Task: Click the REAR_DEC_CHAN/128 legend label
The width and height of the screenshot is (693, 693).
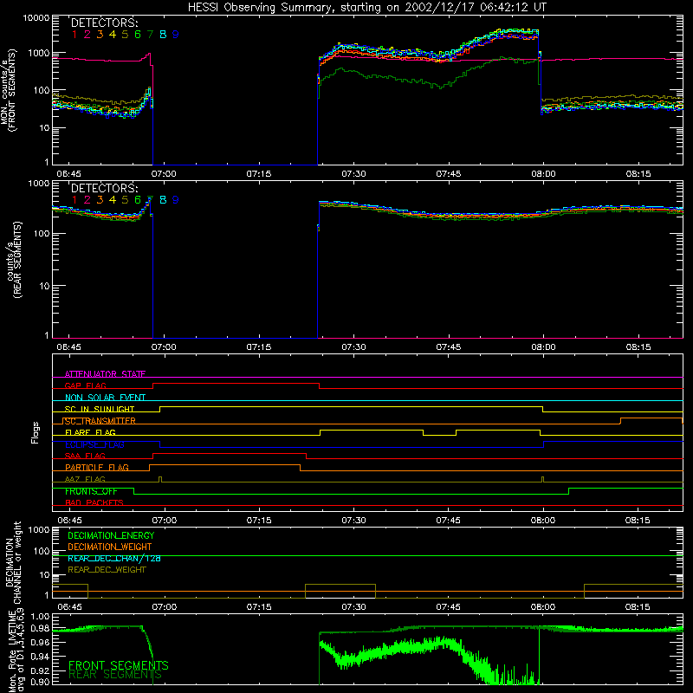Action: [114, 558]
